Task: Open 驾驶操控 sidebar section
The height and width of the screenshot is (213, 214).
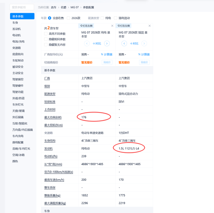Action: (x=18, y=79)
